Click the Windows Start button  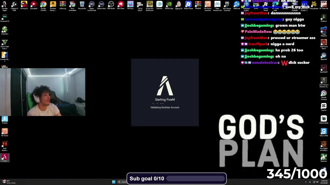pyautogui.click(x=113, y=182)
